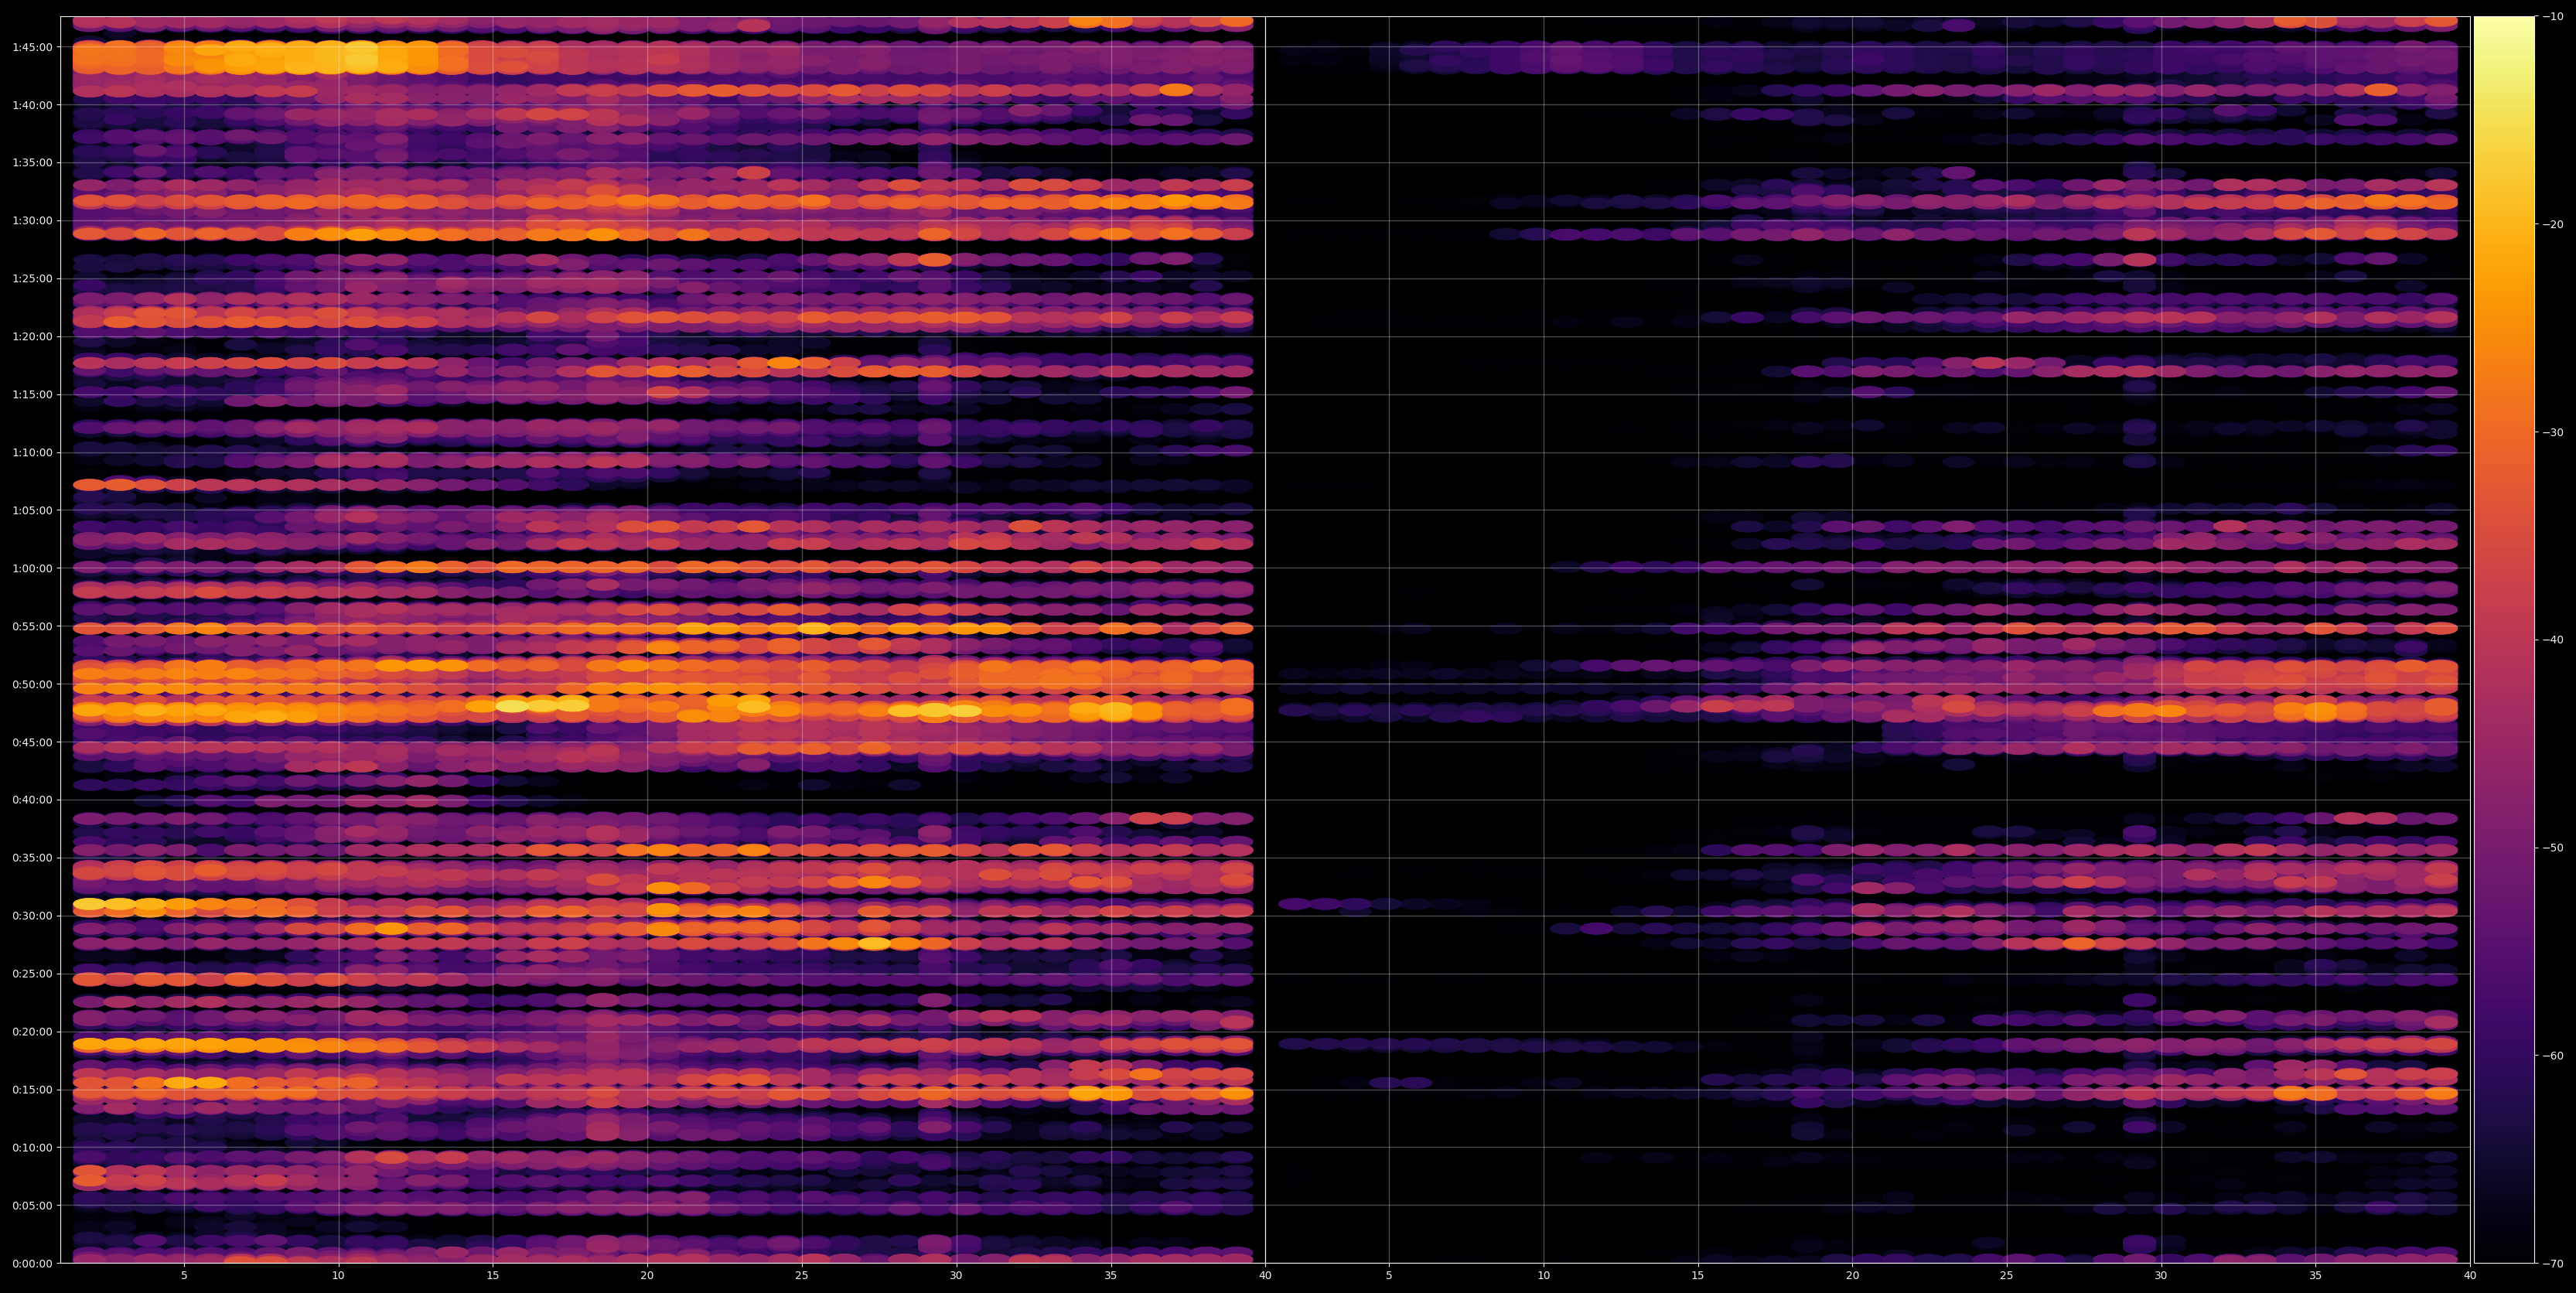Image resolution: width=2576 pixels, height=1293 pixels.
Task: Click x-axis label 40 between the two heatmaps
Action: coord(1265,1275)
